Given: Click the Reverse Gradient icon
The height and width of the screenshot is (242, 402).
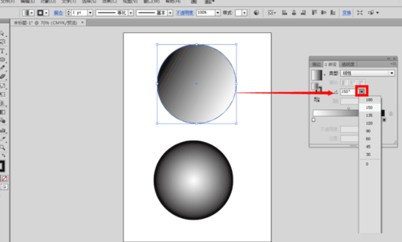Looking at the screenshot, I should click(x=317, y=99).
